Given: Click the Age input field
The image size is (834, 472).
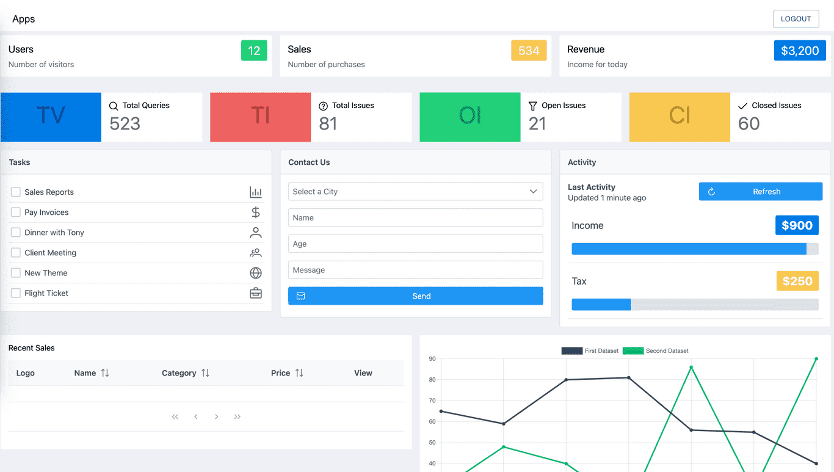Looking at the screenshot, I should [x=415, y=244].
